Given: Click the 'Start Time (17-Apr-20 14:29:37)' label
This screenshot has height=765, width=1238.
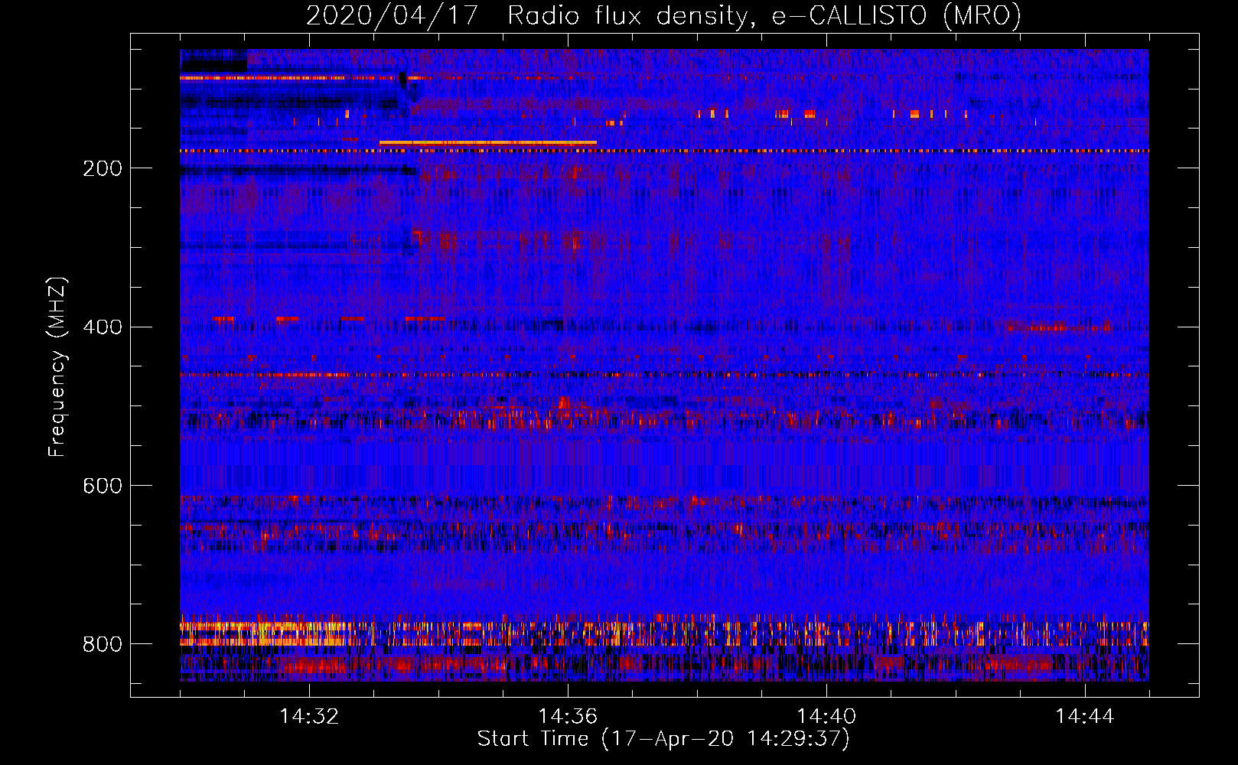Looking at the screenshot, I should coord(663,739).
